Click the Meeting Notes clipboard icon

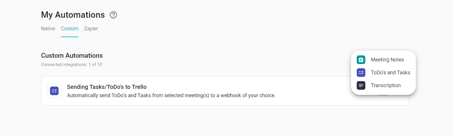361,60
